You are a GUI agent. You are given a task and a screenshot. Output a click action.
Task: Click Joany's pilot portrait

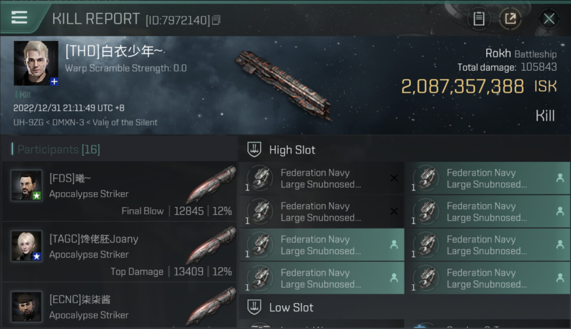pos(27,246)
